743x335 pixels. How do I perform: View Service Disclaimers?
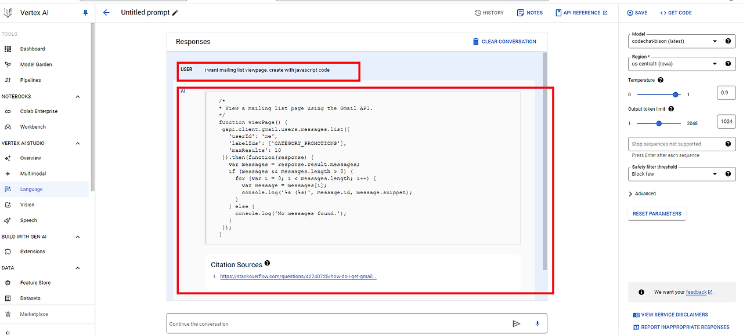670,315
